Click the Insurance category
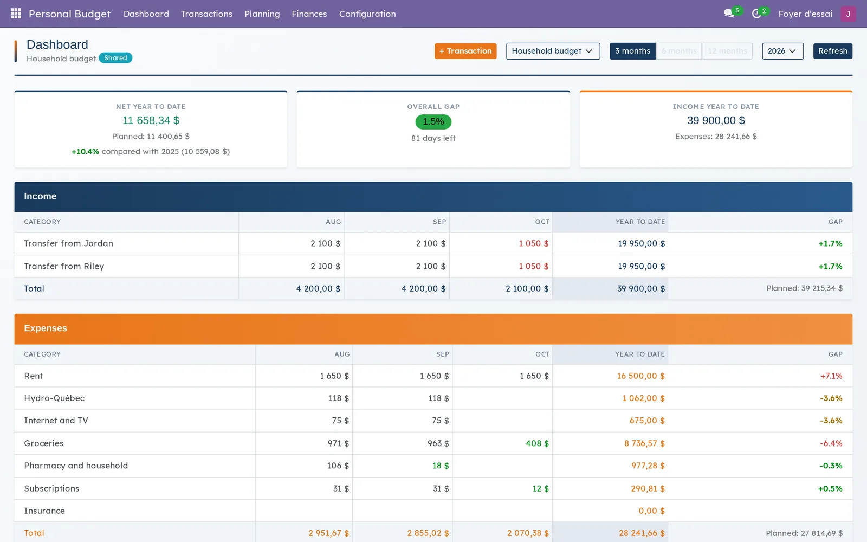 click(x=44, y=511)
